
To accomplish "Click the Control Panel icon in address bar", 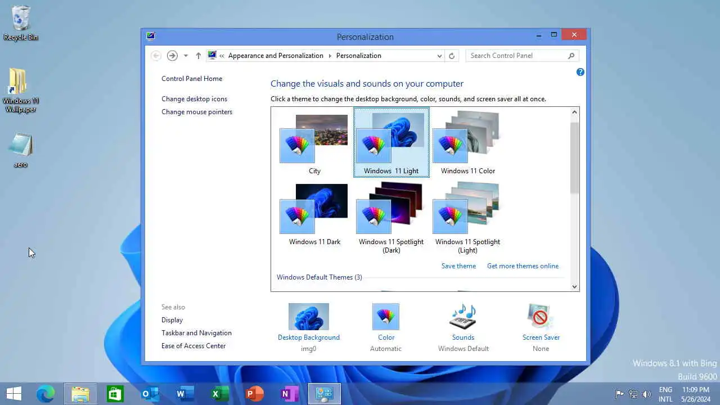I will [x=212, y=55].
